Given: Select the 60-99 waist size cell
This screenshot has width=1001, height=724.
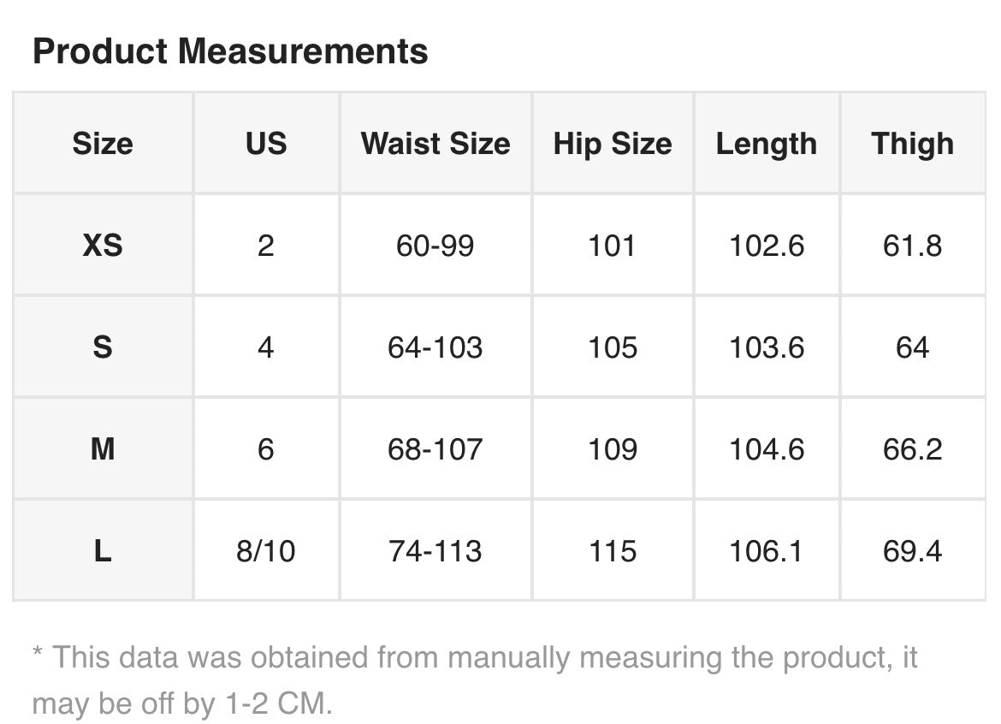Looking at the screenshot, I should pos(435,246).
